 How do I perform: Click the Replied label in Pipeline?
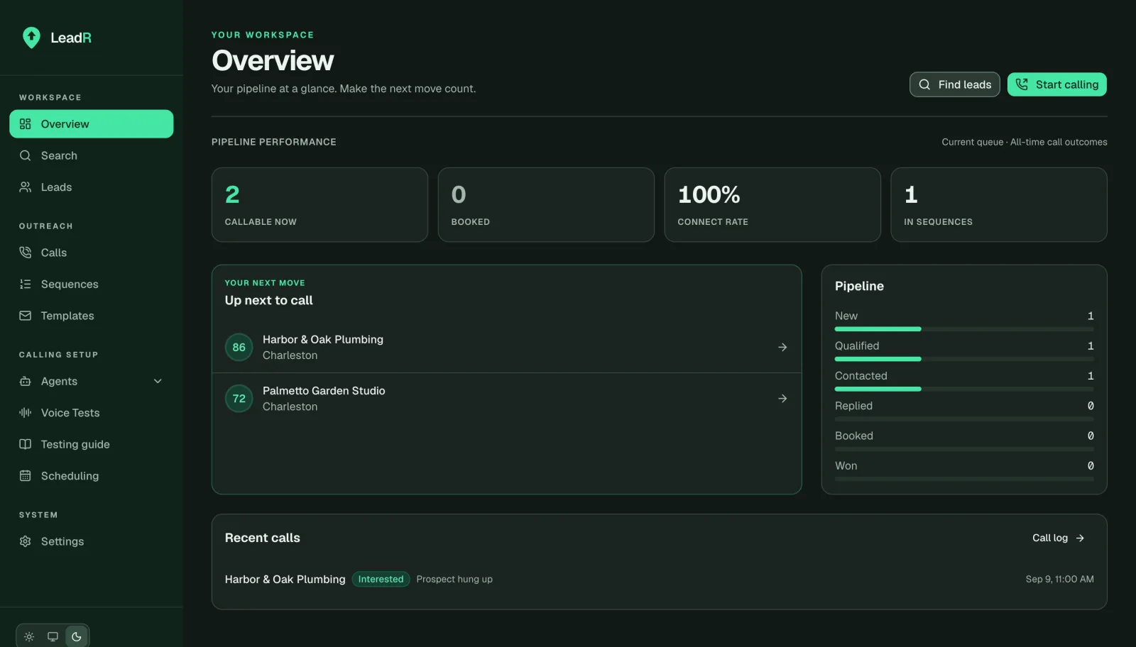(853, 406)
